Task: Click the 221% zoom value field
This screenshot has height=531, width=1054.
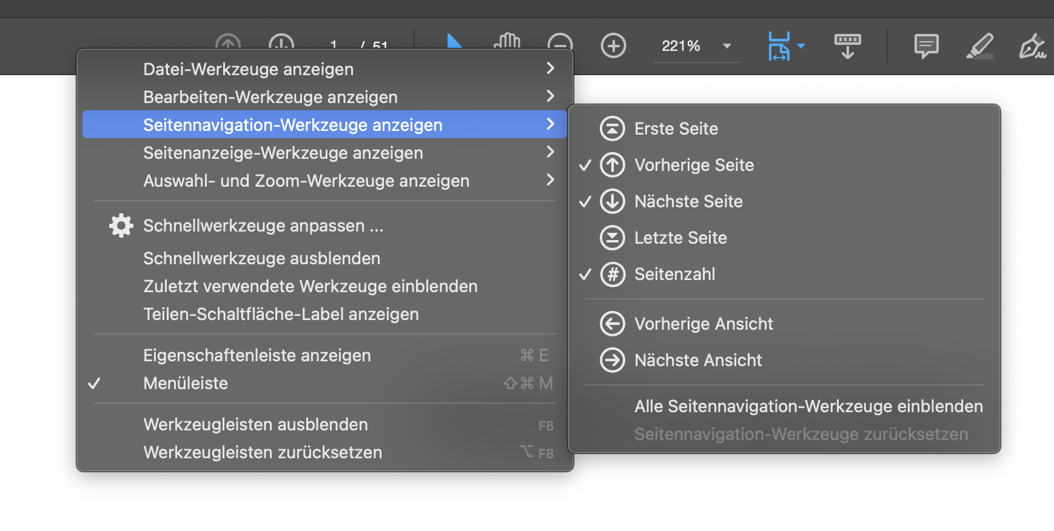Action: [681, 46]
